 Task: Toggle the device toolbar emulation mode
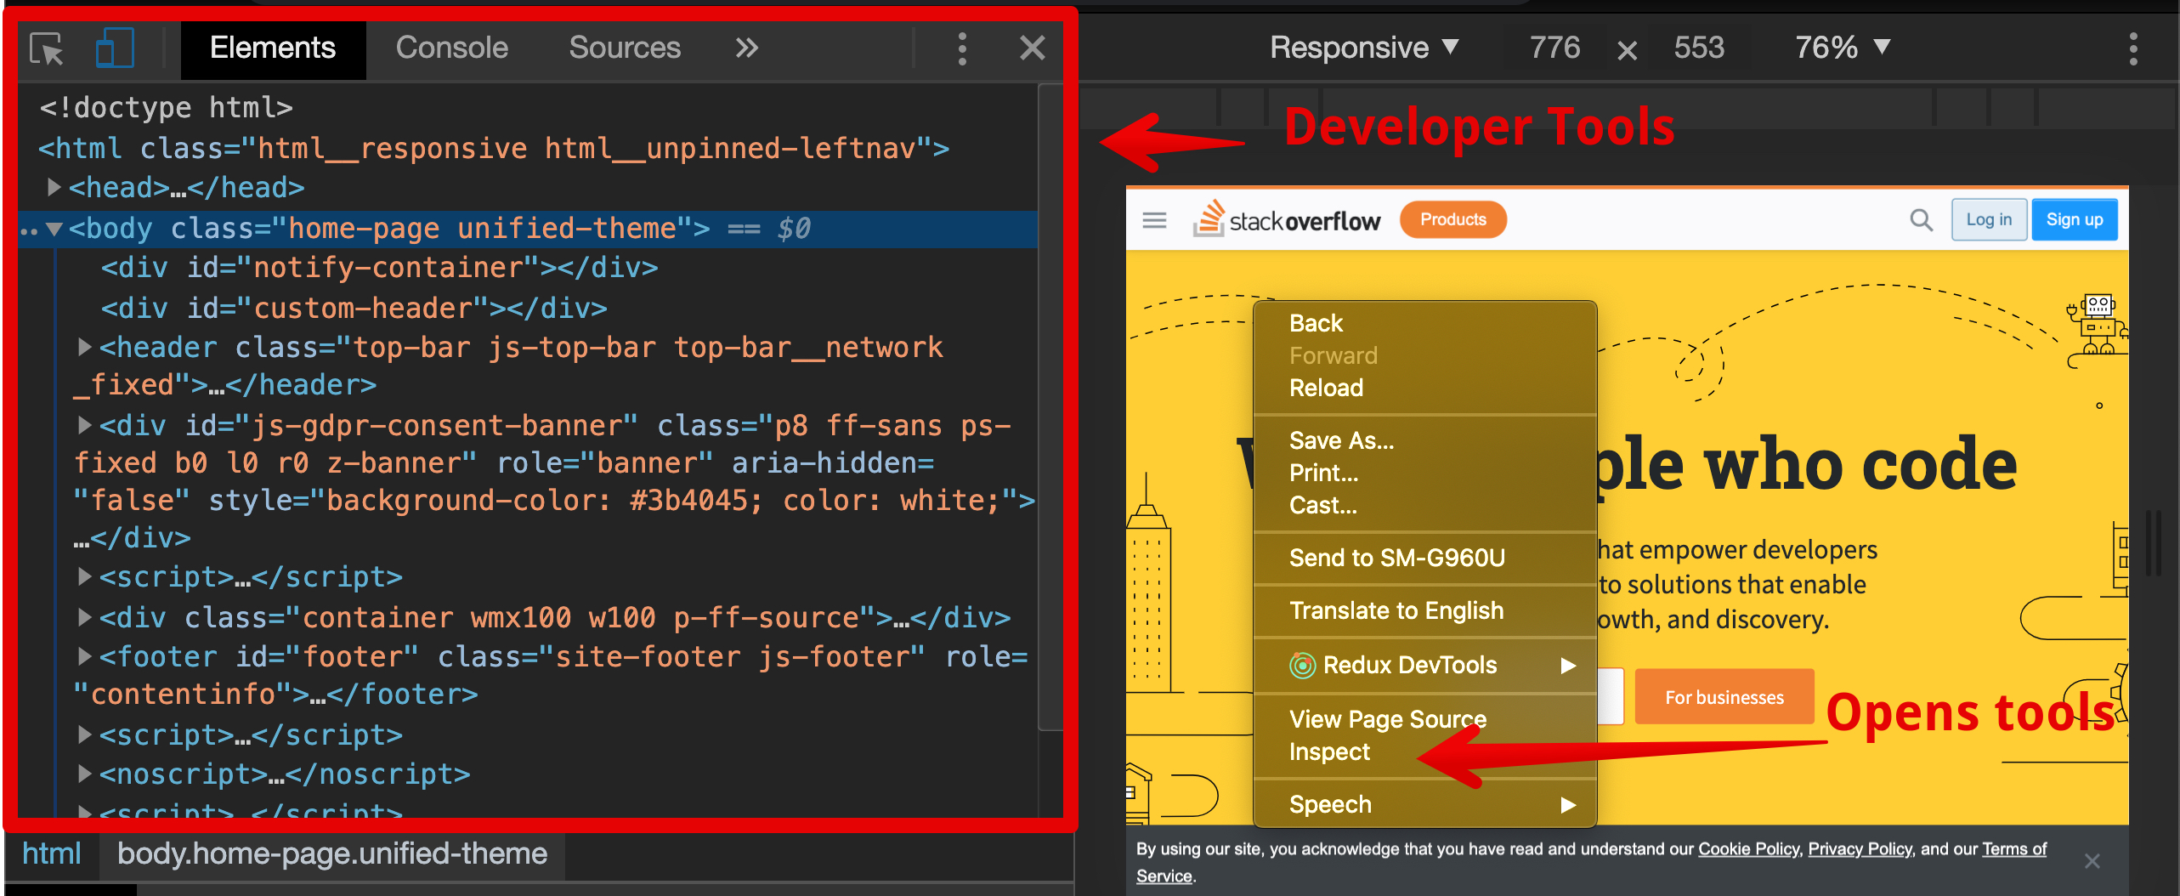tap(113, 48)
